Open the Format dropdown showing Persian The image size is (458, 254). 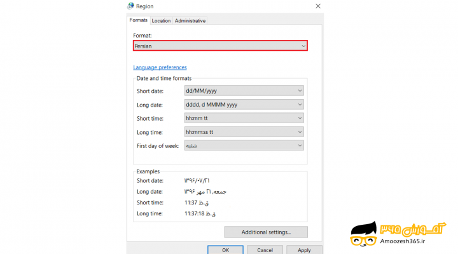pyautogui.click(x=220, y=46)
